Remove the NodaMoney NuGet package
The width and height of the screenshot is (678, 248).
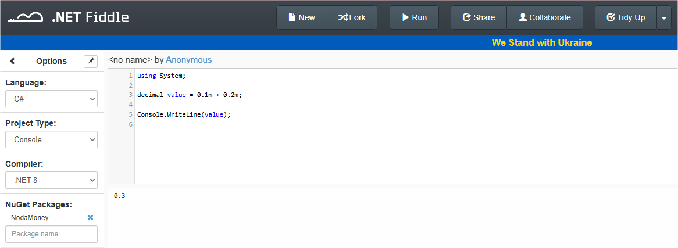point(90,218)
